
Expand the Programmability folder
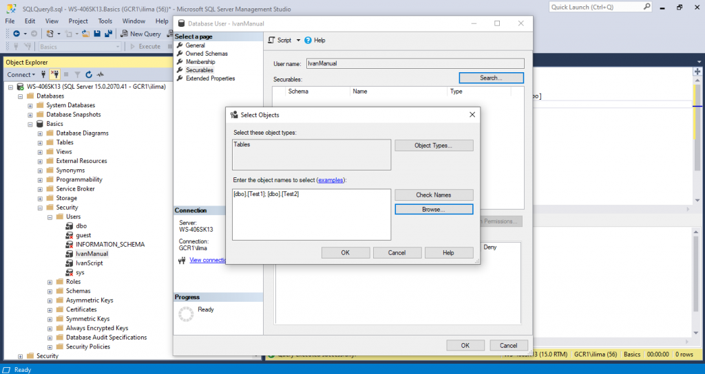coord(40,180)
